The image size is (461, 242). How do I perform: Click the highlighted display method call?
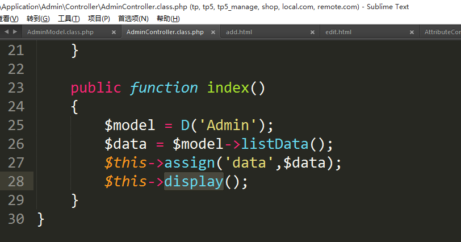coord(194,181)
